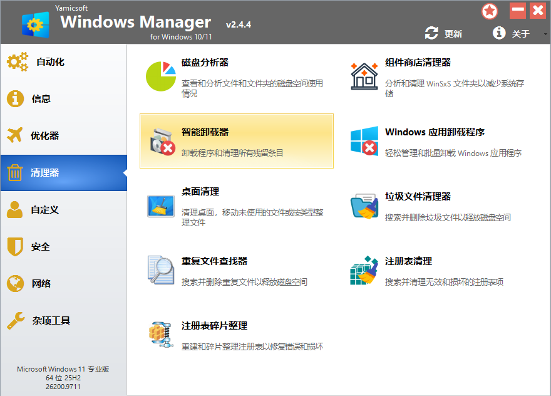The height and width of the screenshot is (396, 551).
Task: Click the 清理器 trash can icon
Action: point(15,172)
